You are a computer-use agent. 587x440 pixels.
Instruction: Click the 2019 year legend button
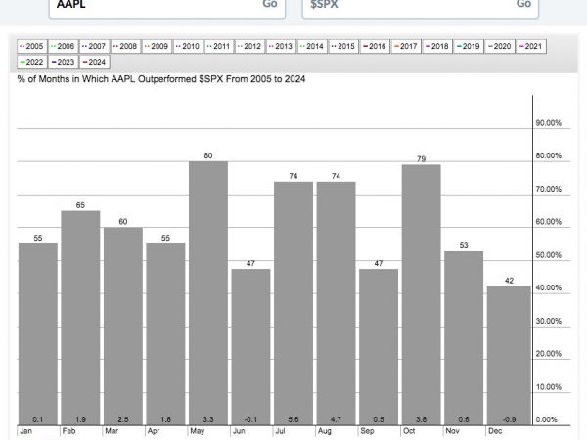pos(469,46)
